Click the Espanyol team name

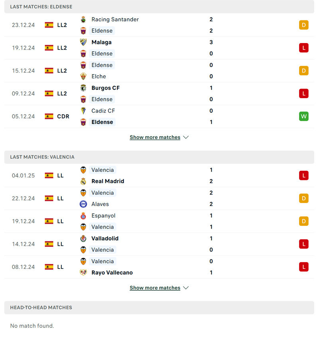tap(104, 215)
